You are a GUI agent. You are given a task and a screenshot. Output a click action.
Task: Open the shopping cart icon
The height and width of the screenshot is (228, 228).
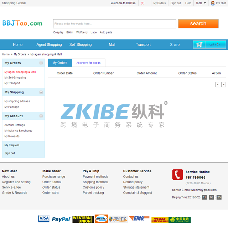click(199, 44)
